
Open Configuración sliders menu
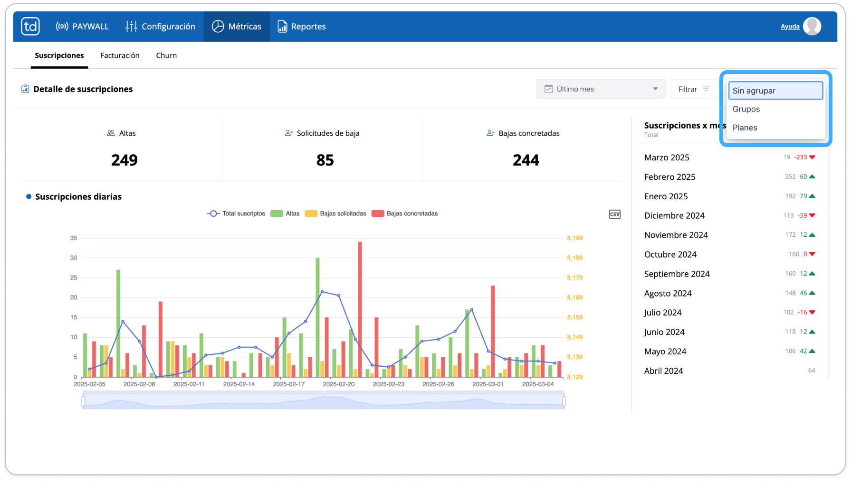[131, 27]
